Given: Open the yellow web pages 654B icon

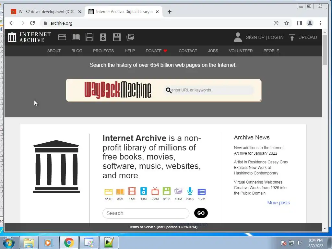Looking at the screenshot, I should click(108, 192).
